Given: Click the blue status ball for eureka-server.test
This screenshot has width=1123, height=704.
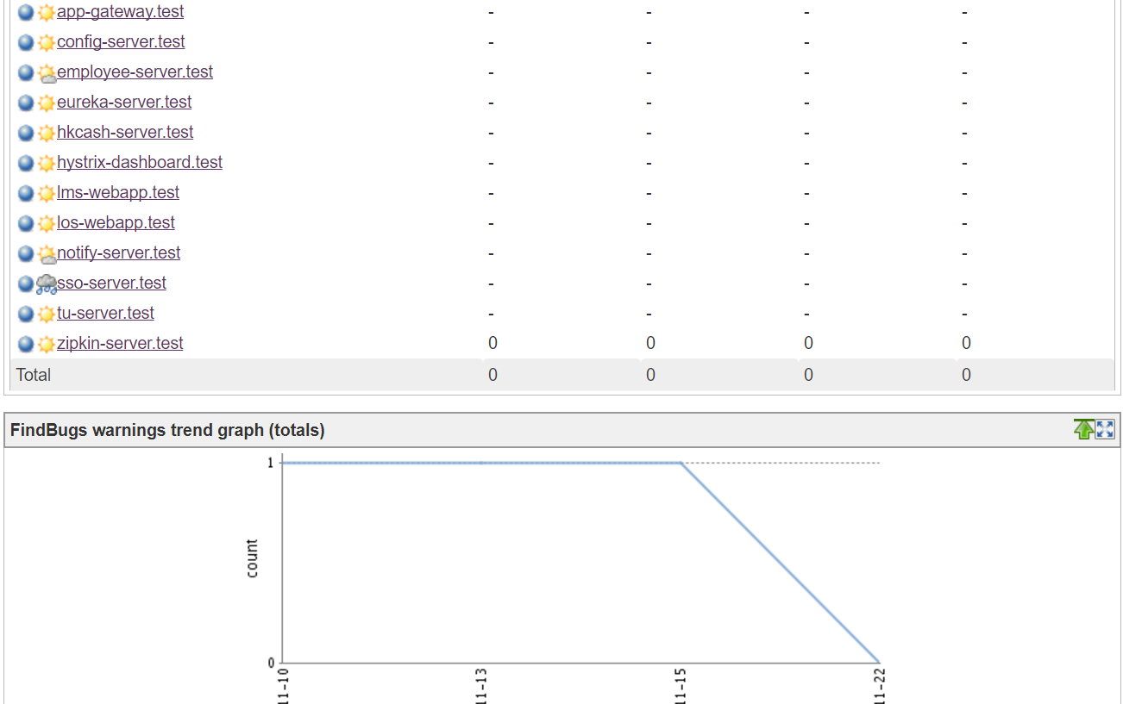Looking at the screenshot, I should (26, 103).
